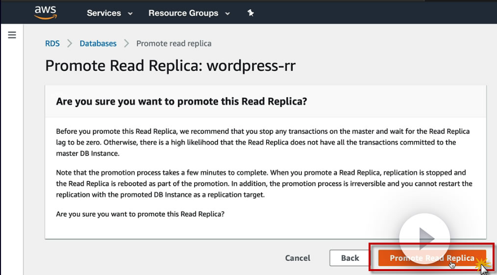The height and width of the screenshot is (275, 497).
Task: Go to the RDS breadcrumb link
Action: coord(52,44)
